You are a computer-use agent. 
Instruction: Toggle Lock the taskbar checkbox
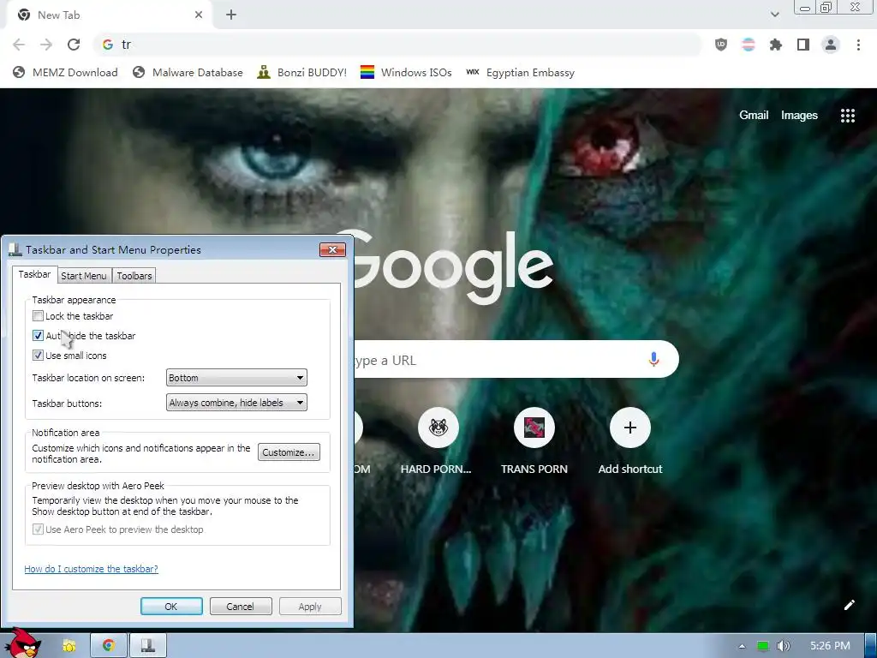point(38,316)
